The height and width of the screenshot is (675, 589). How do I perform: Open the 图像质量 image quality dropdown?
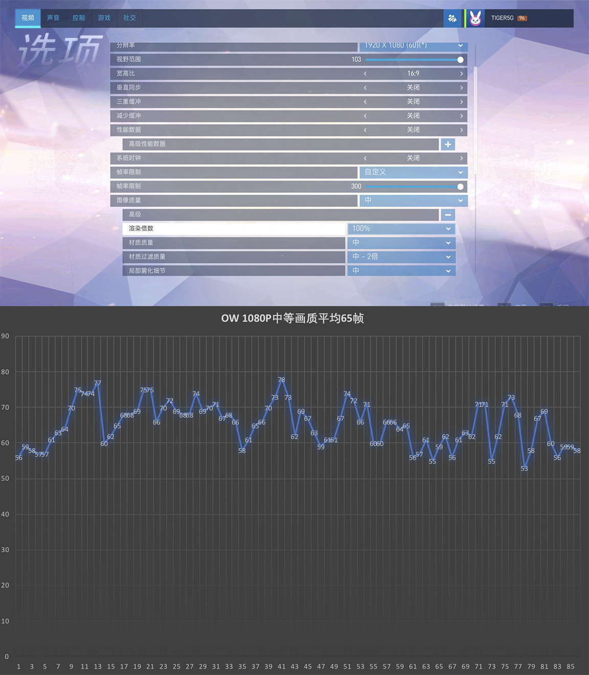point(413,201)
